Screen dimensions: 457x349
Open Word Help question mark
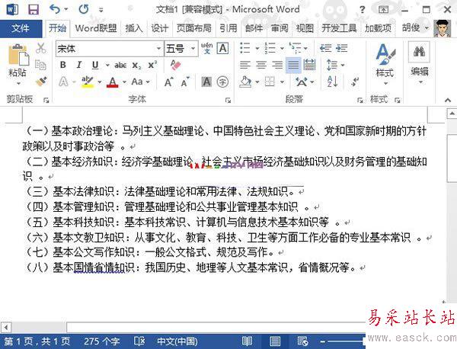click(x=362, y=10)
